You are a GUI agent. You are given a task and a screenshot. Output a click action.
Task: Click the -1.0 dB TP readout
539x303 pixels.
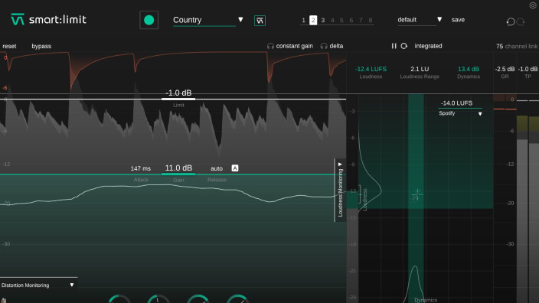528,69
